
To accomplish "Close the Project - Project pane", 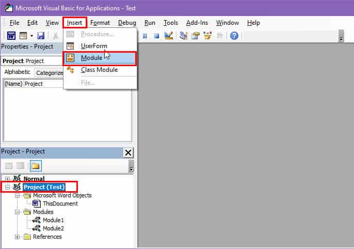I will tap(128, 152).
